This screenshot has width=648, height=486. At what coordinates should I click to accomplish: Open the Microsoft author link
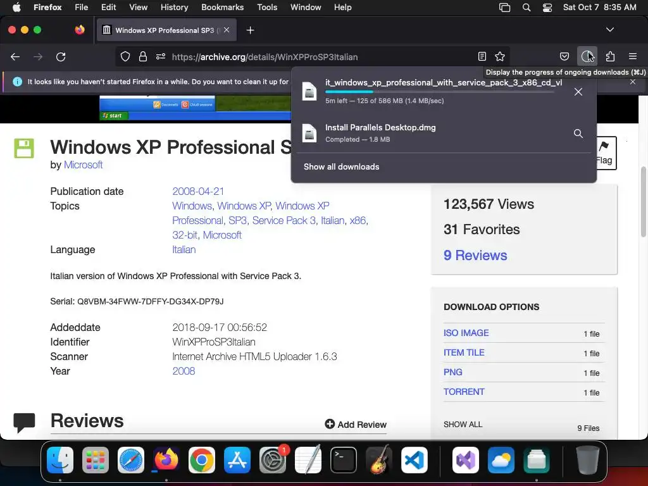[x=83, y=165]
